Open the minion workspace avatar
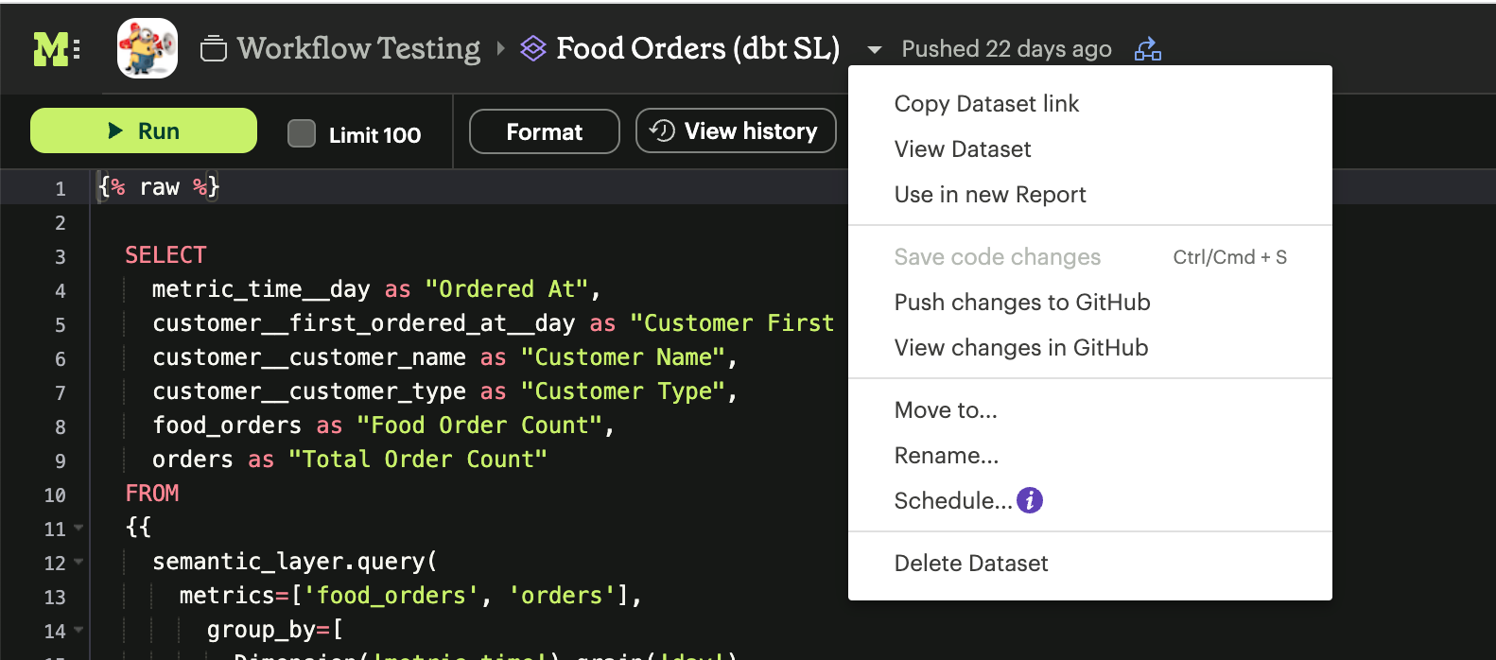 tap(148, 48)
